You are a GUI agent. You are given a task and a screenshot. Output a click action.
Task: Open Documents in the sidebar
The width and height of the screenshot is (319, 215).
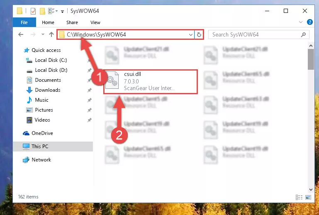(x=48, y=80)
